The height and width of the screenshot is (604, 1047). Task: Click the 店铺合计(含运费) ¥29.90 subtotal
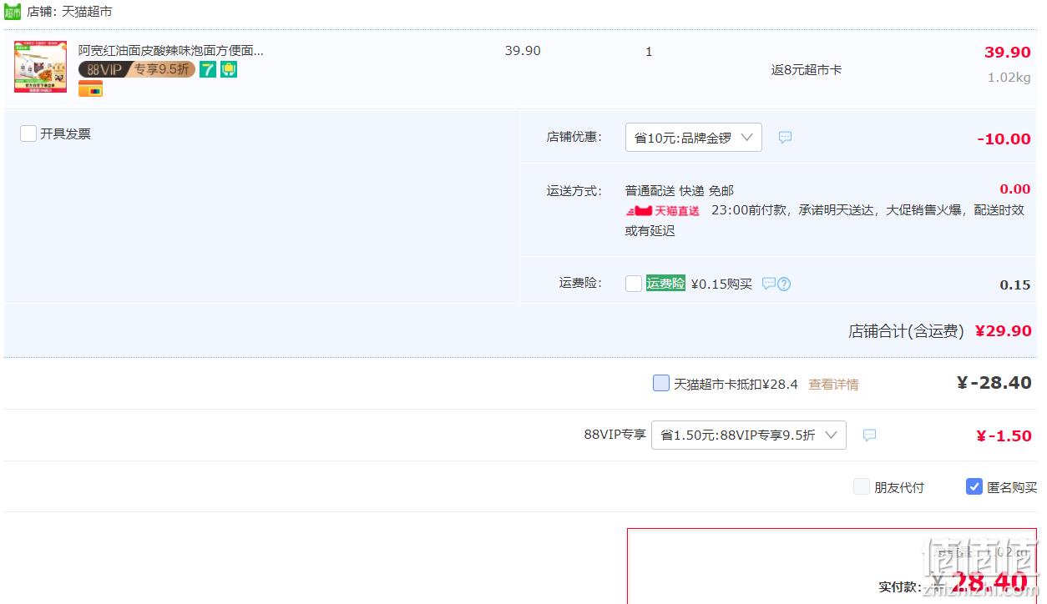pyautogui.click(x=940, y=331)
